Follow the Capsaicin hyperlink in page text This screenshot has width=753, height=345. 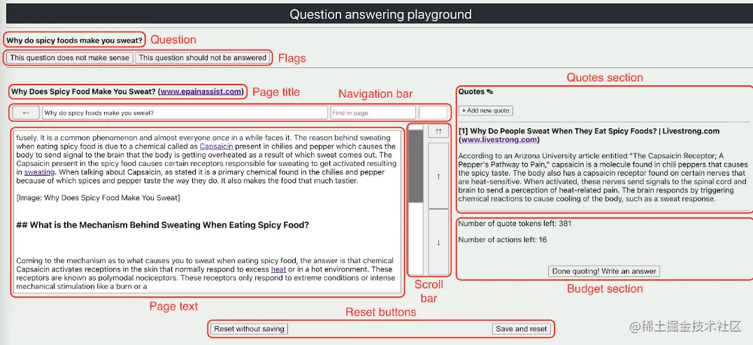click(x=217, y=146)
